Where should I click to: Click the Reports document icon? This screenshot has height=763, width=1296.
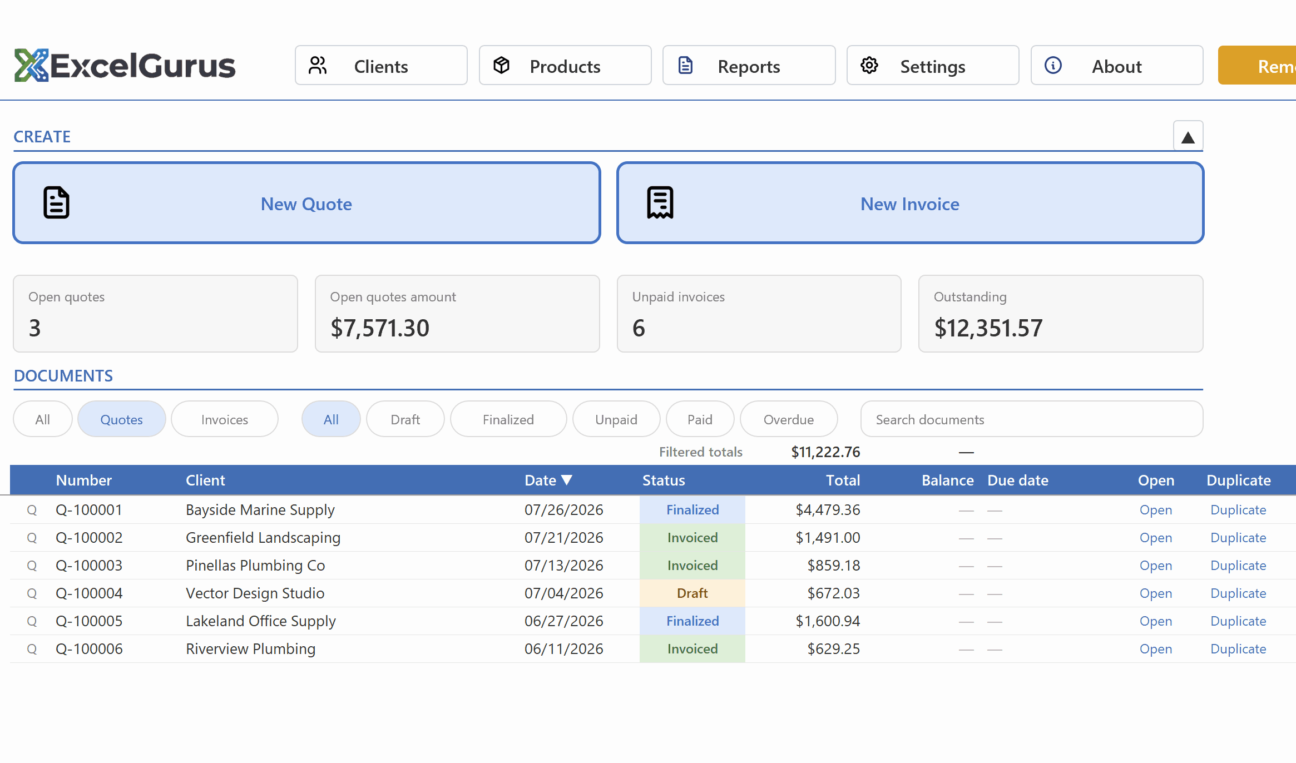tap(685, 66)
